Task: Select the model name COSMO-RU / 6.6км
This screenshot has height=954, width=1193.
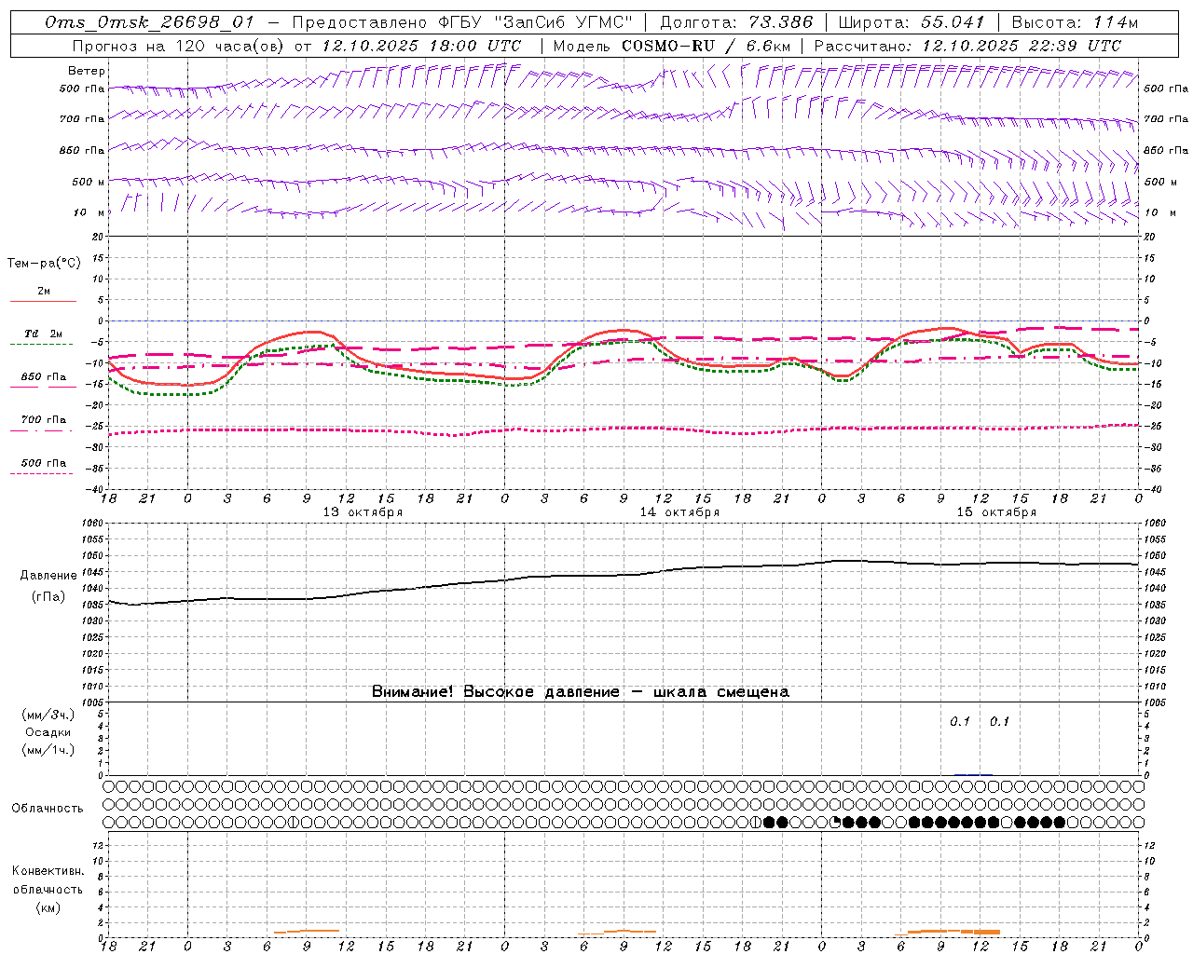Action: [706, 46]
